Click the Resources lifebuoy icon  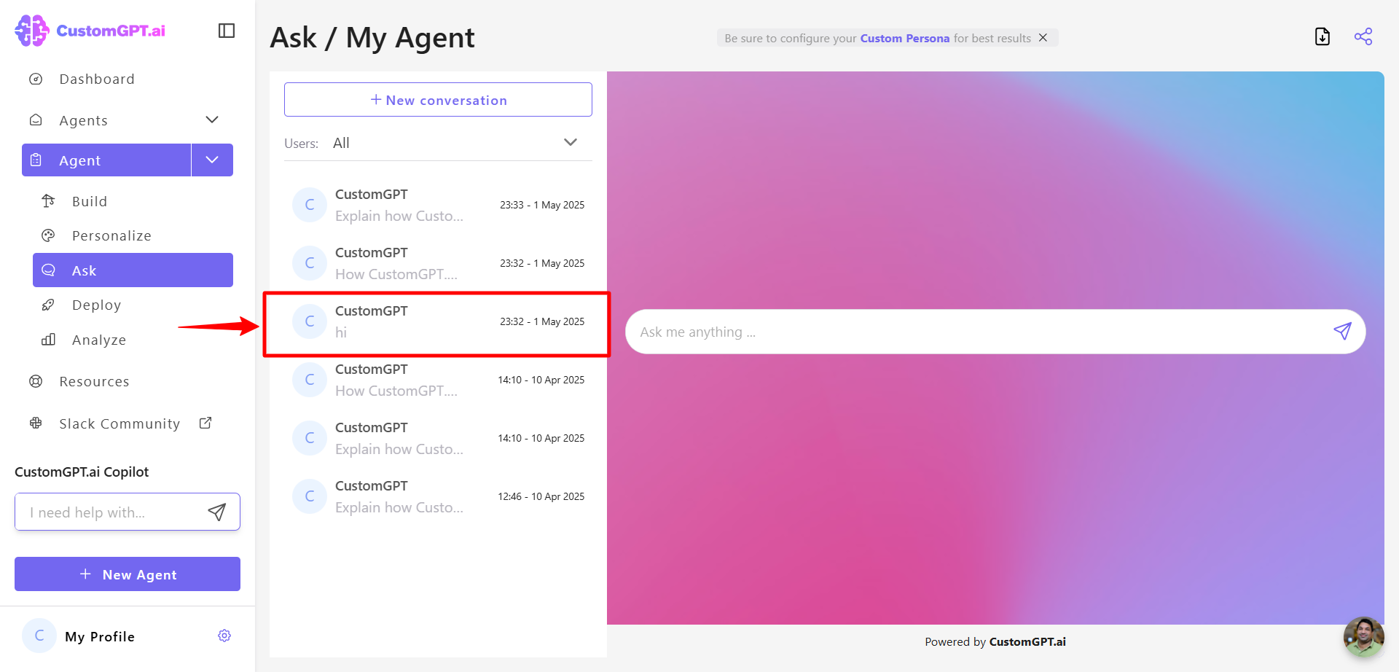[x=36, y=381]
